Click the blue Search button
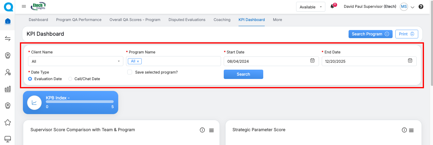This screenshot has height=145, width=433. click(243, 74)
